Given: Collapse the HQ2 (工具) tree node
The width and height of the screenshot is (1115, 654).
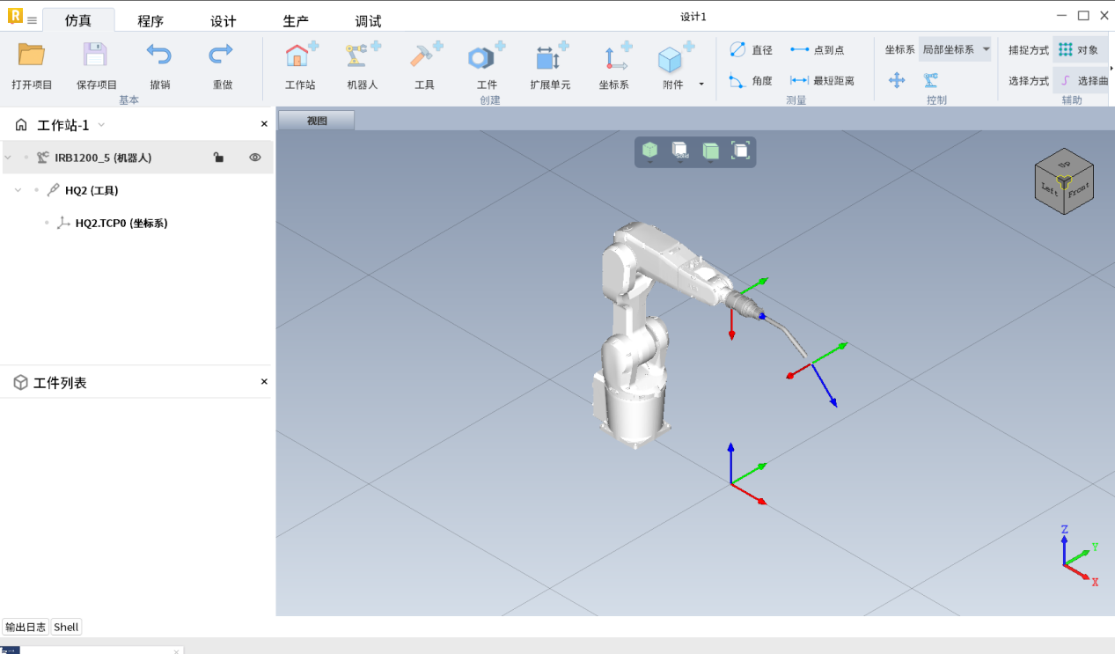Looking at the screenshot, I should click(18, 190).
